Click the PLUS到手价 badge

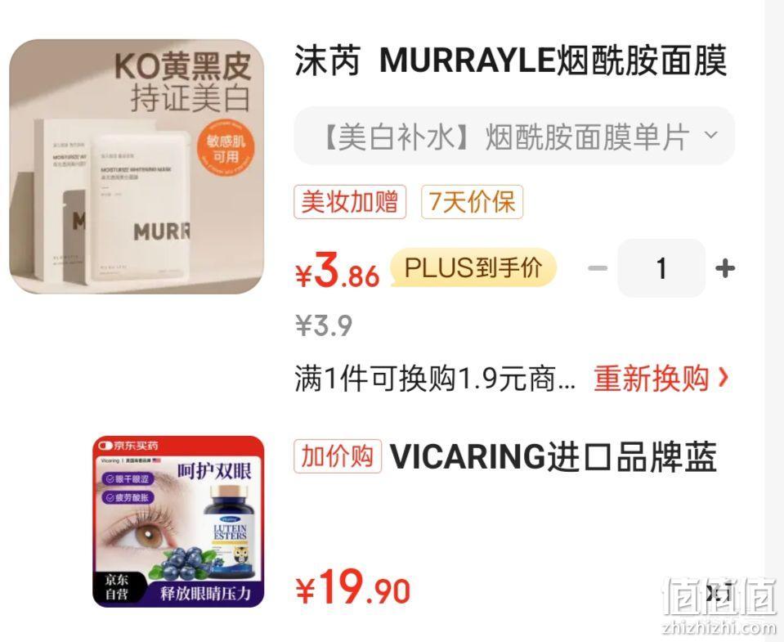point(473,268)
